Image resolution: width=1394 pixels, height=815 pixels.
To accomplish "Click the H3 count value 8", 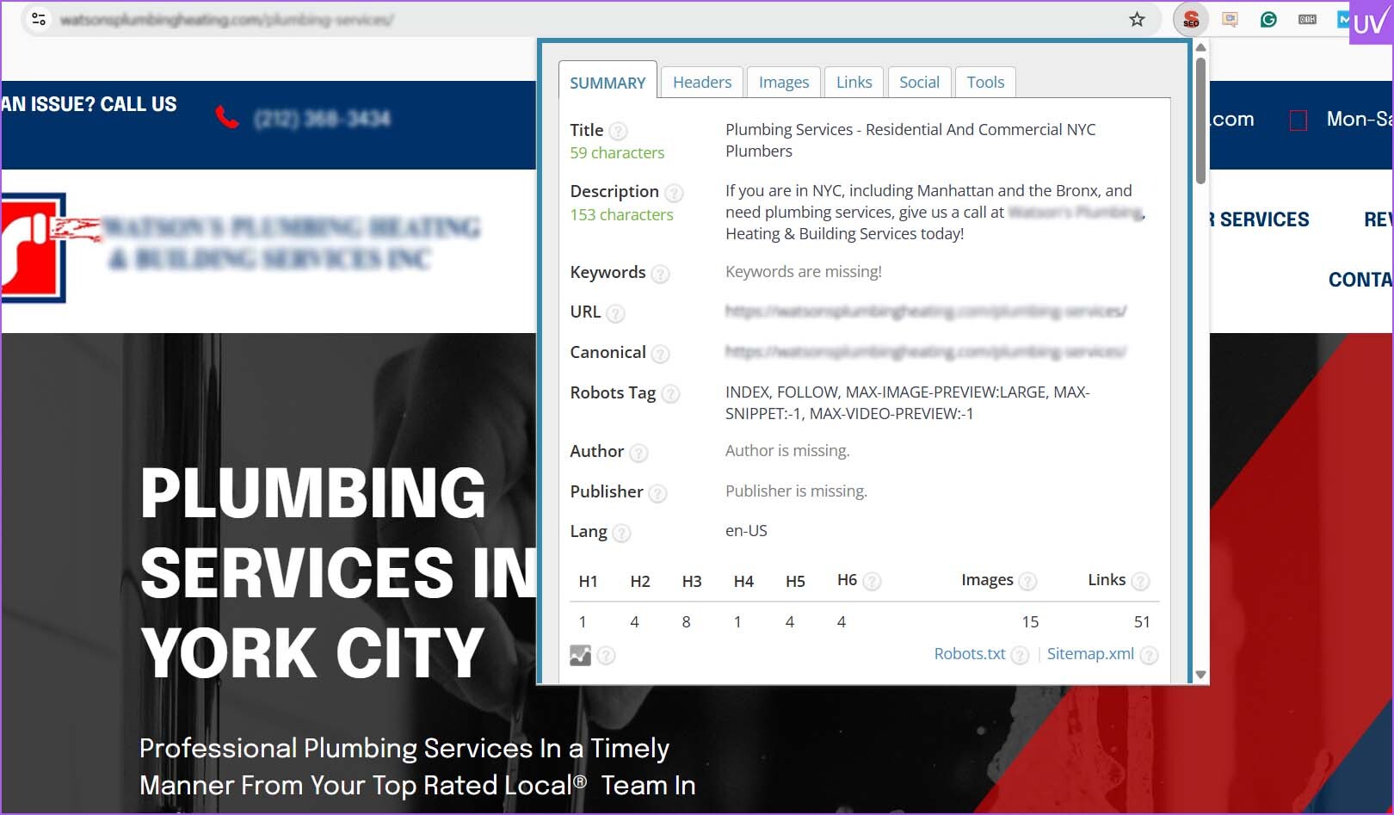I will click(x=686, y=622).
